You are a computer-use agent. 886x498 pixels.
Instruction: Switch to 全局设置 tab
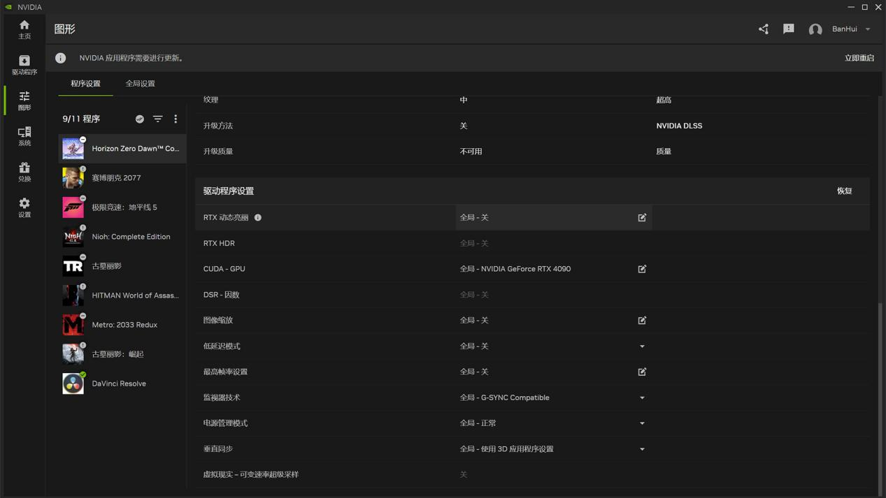pyautogui.click(x=140, y=84)
